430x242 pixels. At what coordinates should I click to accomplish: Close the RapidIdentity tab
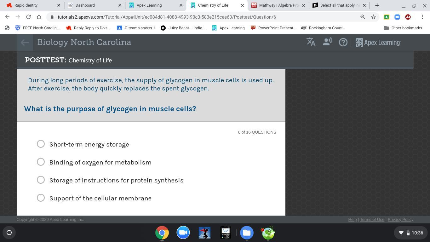(x=59, y=5)
